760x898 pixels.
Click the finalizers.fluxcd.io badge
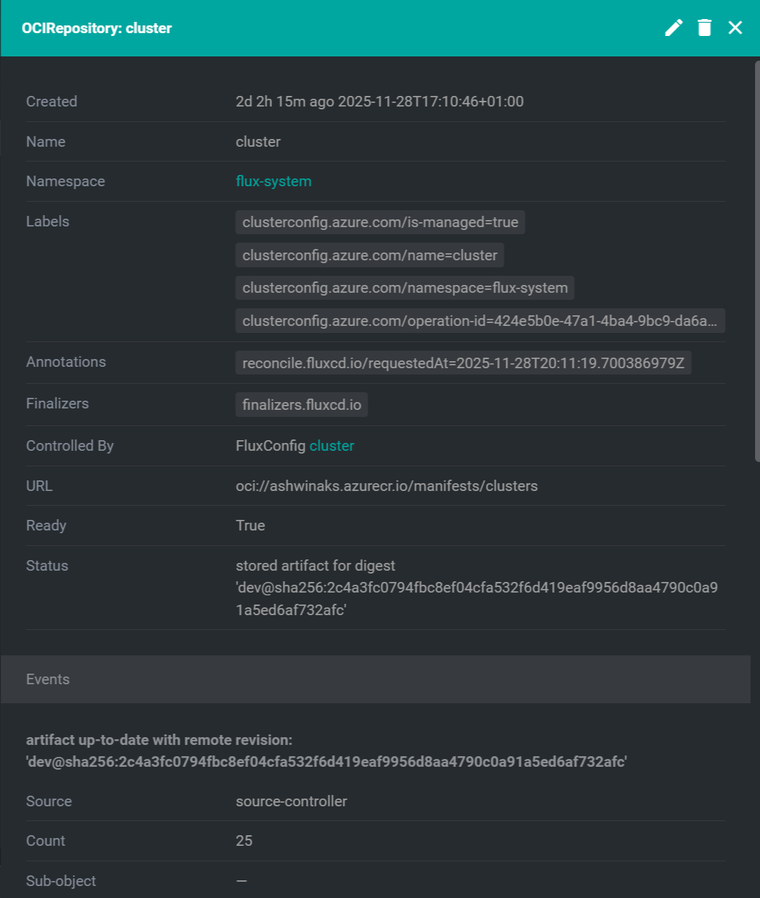[302, 405]
